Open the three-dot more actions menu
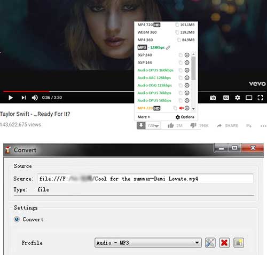Viewport: 267px width, 255px height. point(263,126)
